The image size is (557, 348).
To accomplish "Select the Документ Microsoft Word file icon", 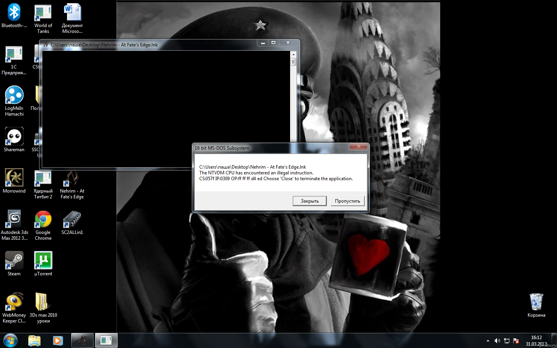I will (x=72, y=19).
